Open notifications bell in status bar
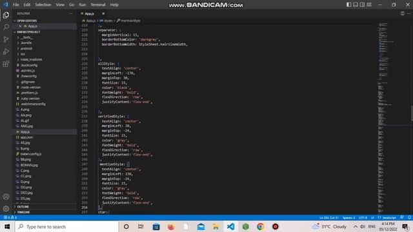 pyautogui.click(x=409, y=218)
